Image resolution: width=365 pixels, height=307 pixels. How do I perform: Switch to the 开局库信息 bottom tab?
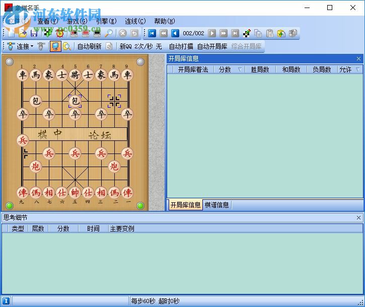185,205
